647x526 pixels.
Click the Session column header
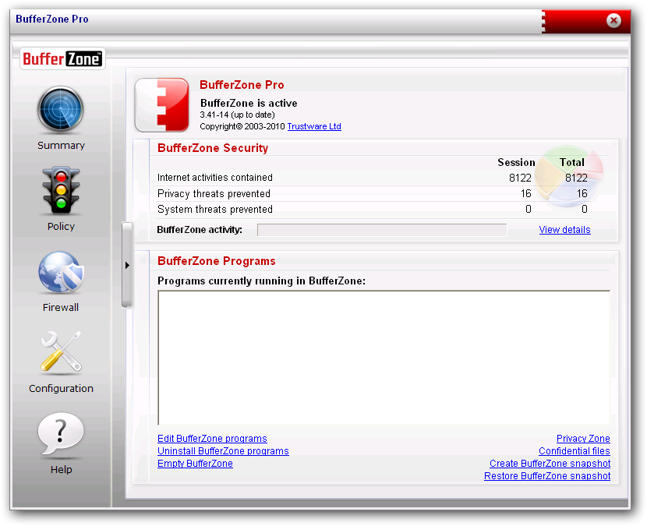tap(516, 162)
